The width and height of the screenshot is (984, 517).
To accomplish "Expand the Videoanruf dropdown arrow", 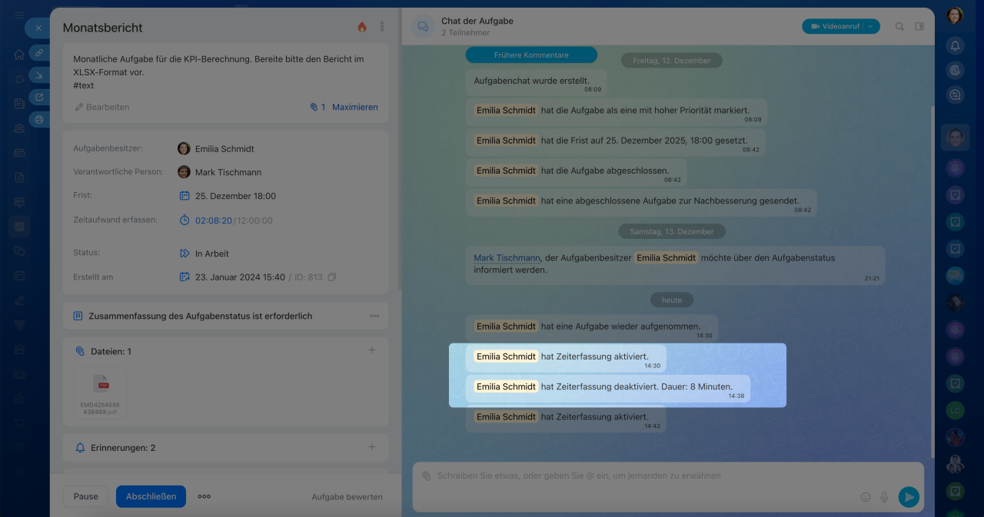I will 871,26.
